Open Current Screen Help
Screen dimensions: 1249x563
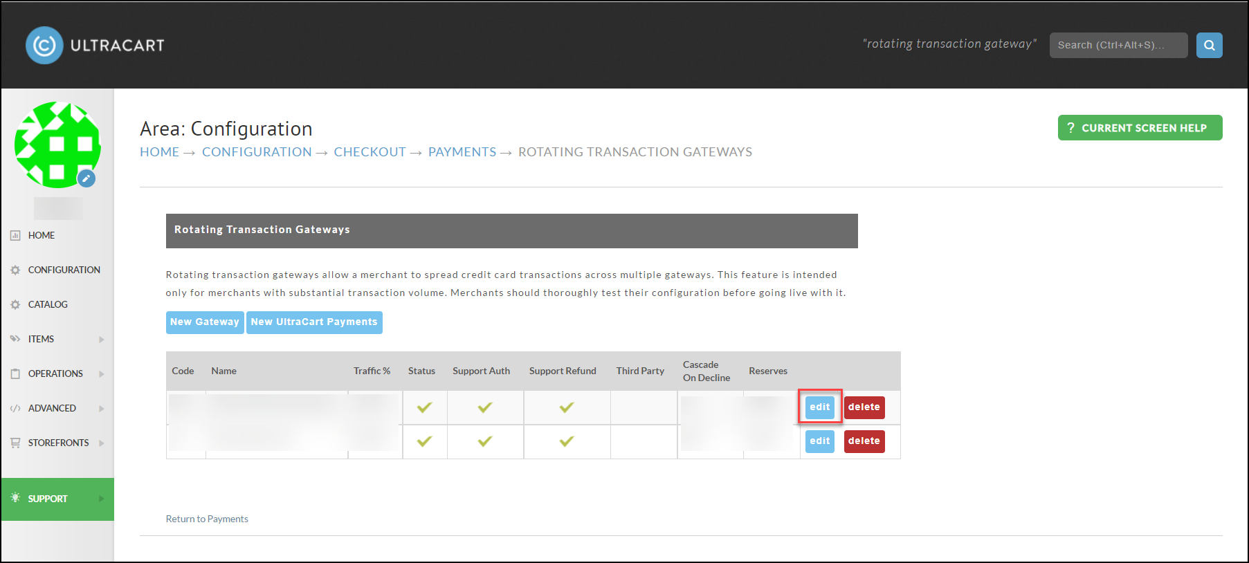(1140, 128)
